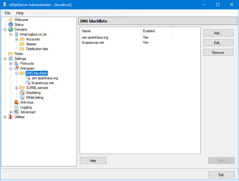Image resolution: width=239 pixels, height=181 pixels.
Task: Click the Protocols icon
Action: [16, 63]
